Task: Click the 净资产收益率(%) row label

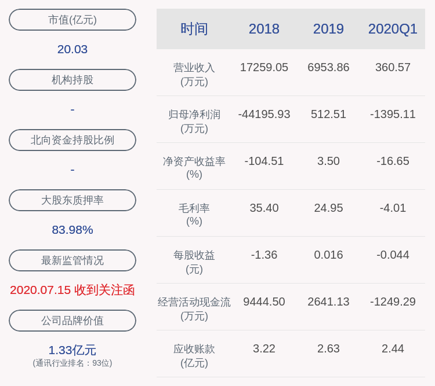Action: pyautogui.click(x=194, y=168)
